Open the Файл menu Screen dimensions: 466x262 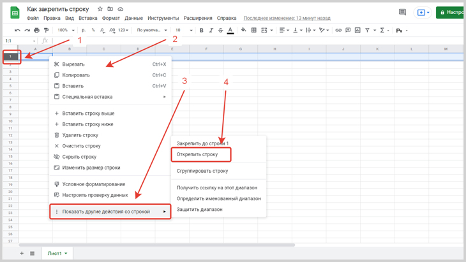[33, 18]
